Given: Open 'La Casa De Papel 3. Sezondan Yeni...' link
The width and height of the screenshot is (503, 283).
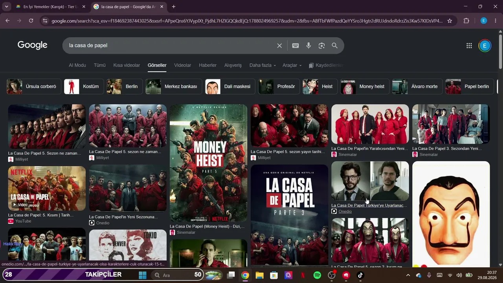Looking at the screenshot, I should (x=447, y=149).
